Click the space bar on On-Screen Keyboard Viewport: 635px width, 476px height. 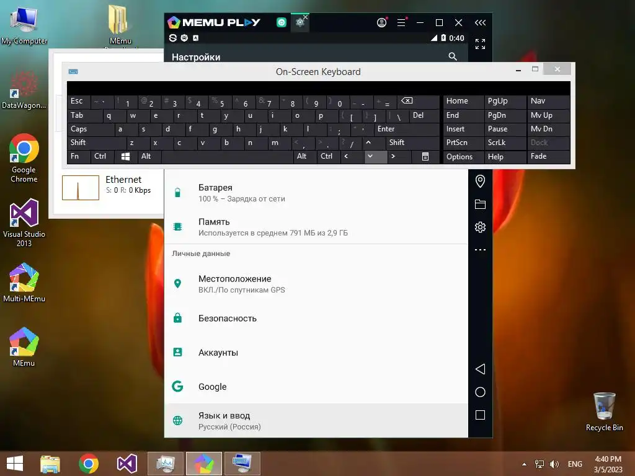pos(227,157)
